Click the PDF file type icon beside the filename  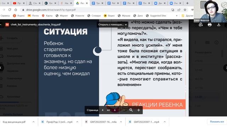7,25
